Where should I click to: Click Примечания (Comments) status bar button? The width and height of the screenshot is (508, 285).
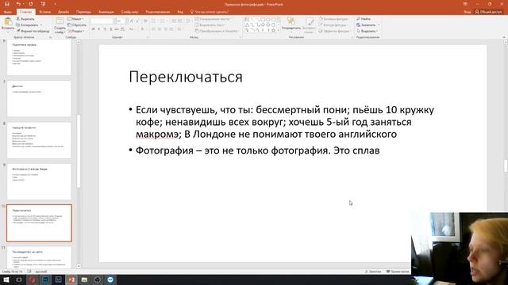tap(398, 272)
